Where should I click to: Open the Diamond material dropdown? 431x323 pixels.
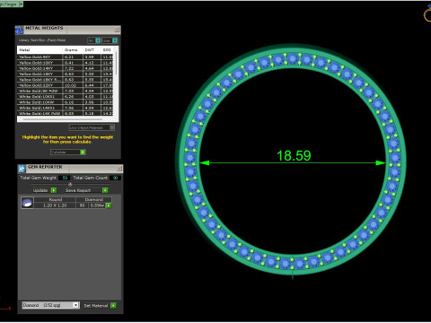76,305
